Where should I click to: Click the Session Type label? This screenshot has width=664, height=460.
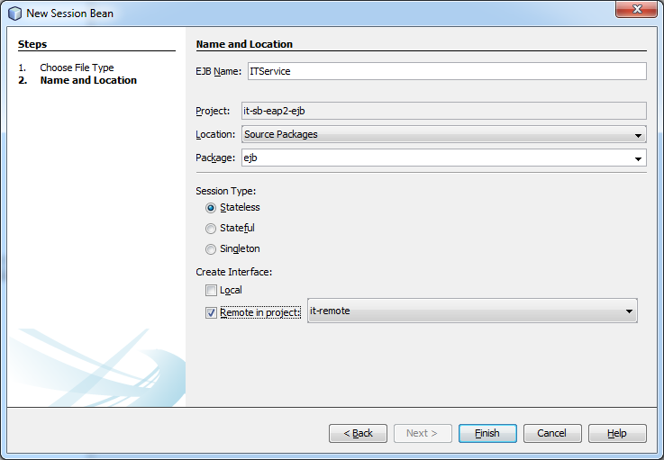click(226, 191)
